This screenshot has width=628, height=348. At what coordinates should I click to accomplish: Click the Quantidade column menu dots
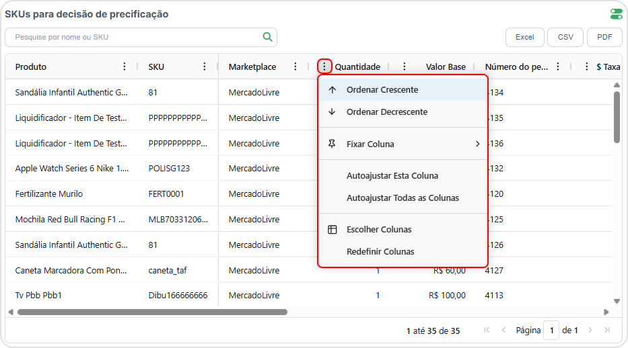tap(324, 67)
